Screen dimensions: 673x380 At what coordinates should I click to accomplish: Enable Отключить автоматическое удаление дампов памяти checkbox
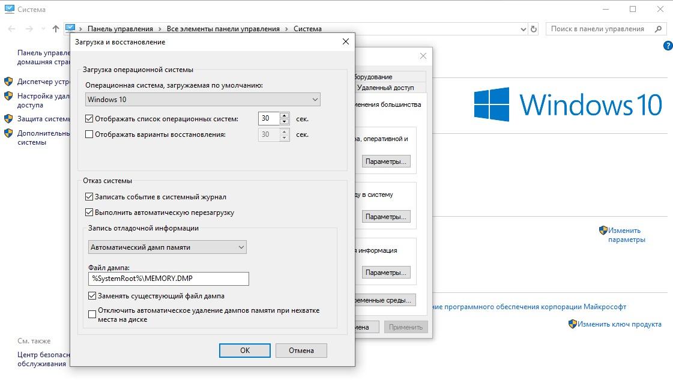click(92, 315)
